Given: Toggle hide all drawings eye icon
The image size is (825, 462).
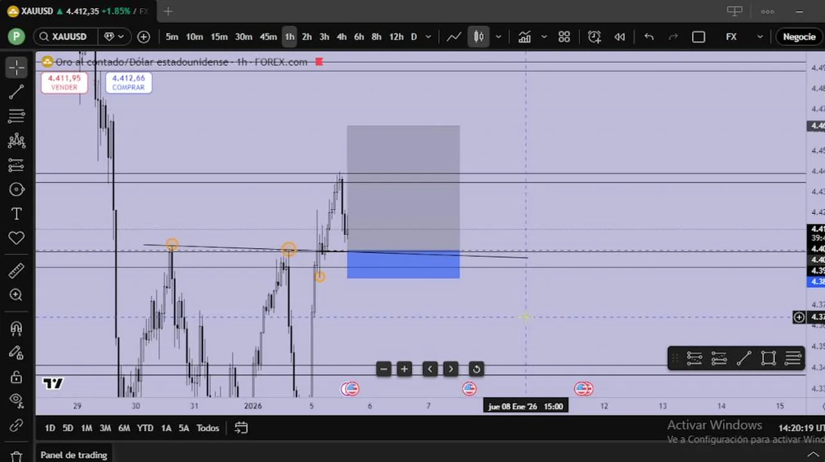Looking at the screenshot, I should 16,401.
